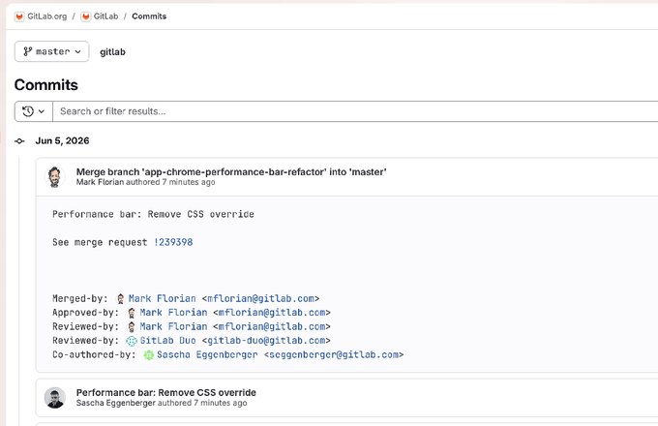Click the Jun 5, 2026 date heading
This screenshot has width=658, height=426.
tap(62, 140)
